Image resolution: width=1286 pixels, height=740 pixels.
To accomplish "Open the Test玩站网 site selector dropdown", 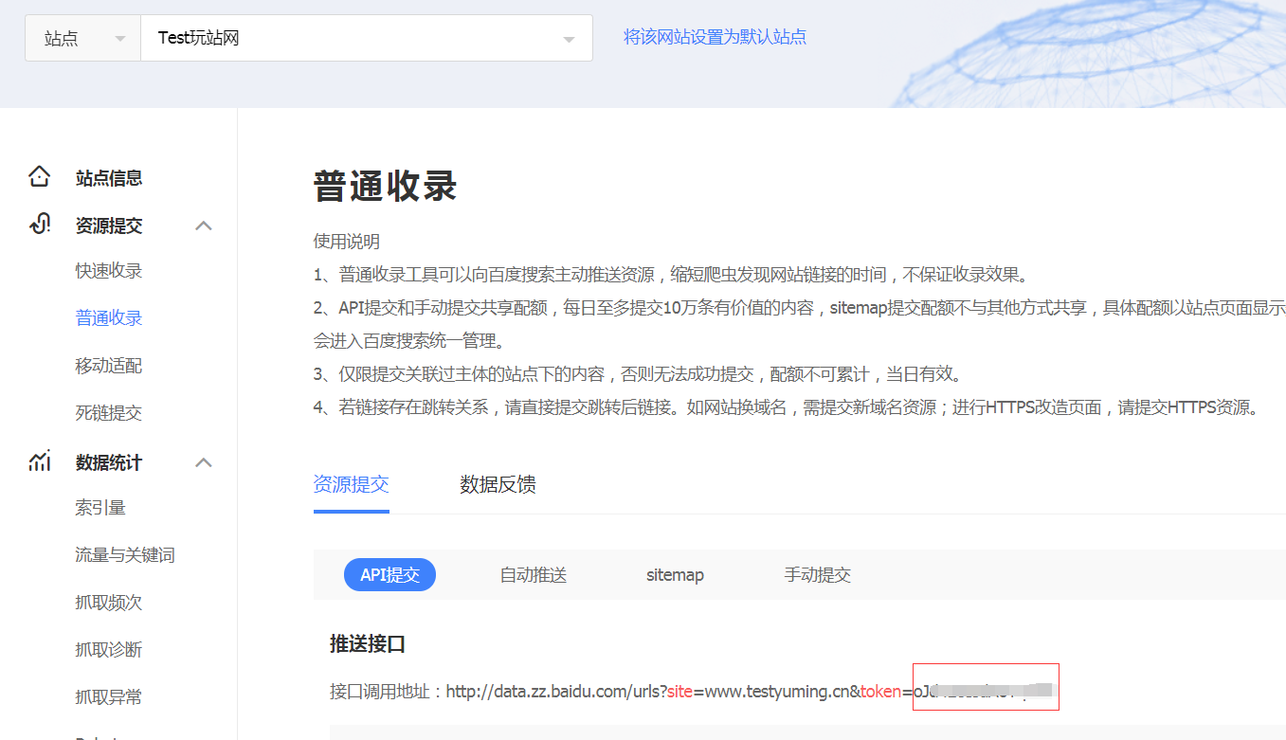I will coord(367,38).
